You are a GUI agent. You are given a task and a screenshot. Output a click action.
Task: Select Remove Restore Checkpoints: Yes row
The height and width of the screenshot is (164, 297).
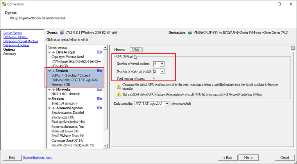click(73, 145)
